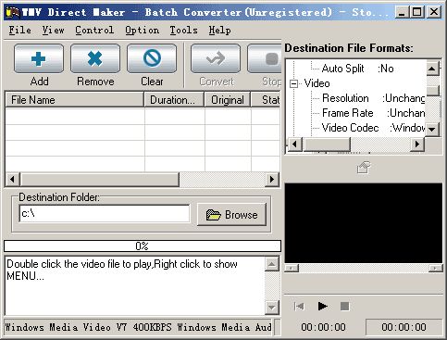Stop preview playback with square button
This screenshot has width=447, height=340.
344,307
